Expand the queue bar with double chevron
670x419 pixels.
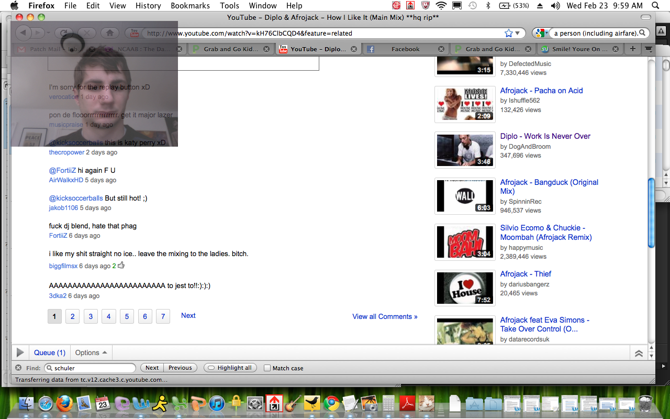tap(639, 353)
